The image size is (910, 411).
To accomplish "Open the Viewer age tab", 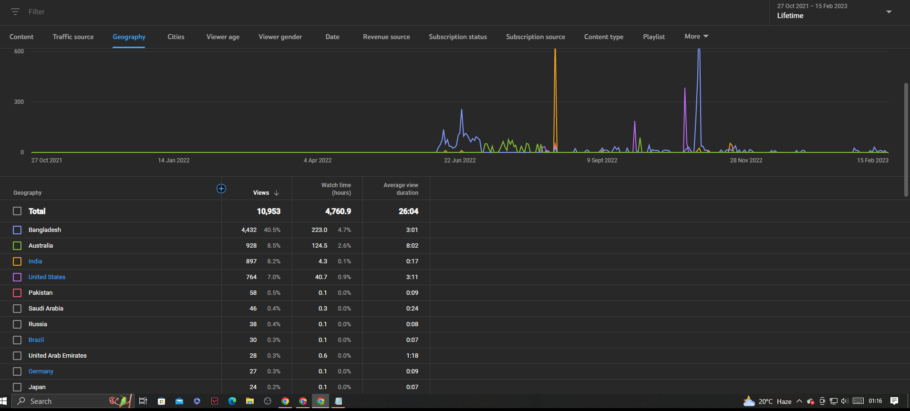I will tap(223, 37).
